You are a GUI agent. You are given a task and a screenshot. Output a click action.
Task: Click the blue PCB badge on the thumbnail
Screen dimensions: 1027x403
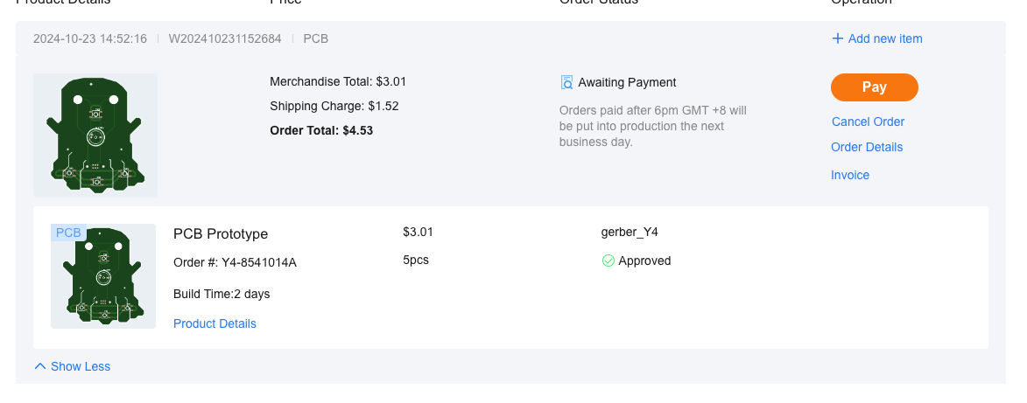tap(68, 233)
